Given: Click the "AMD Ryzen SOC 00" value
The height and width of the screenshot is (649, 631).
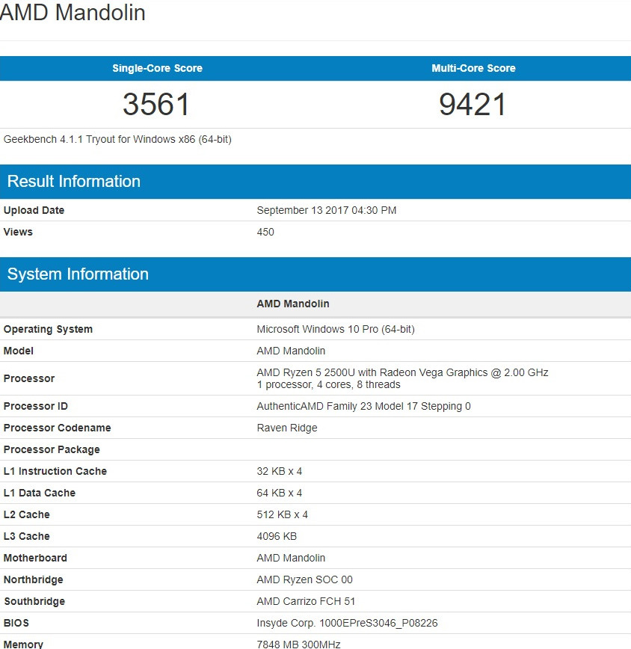Looking at the screenshot, I should click(304, 579).
